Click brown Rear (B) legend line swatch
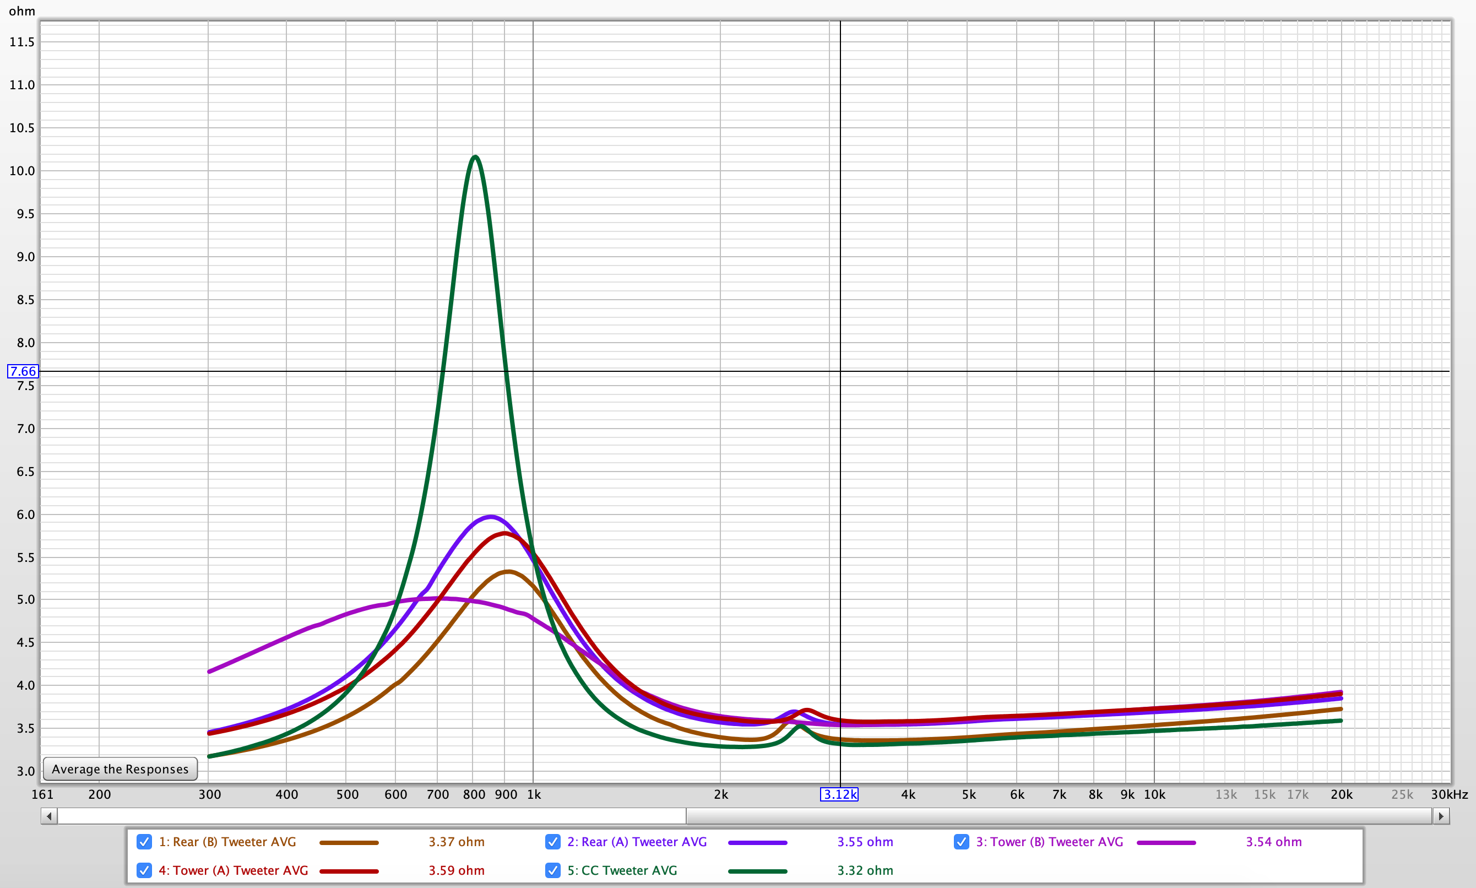The image size is (1476, 888). 349,842
